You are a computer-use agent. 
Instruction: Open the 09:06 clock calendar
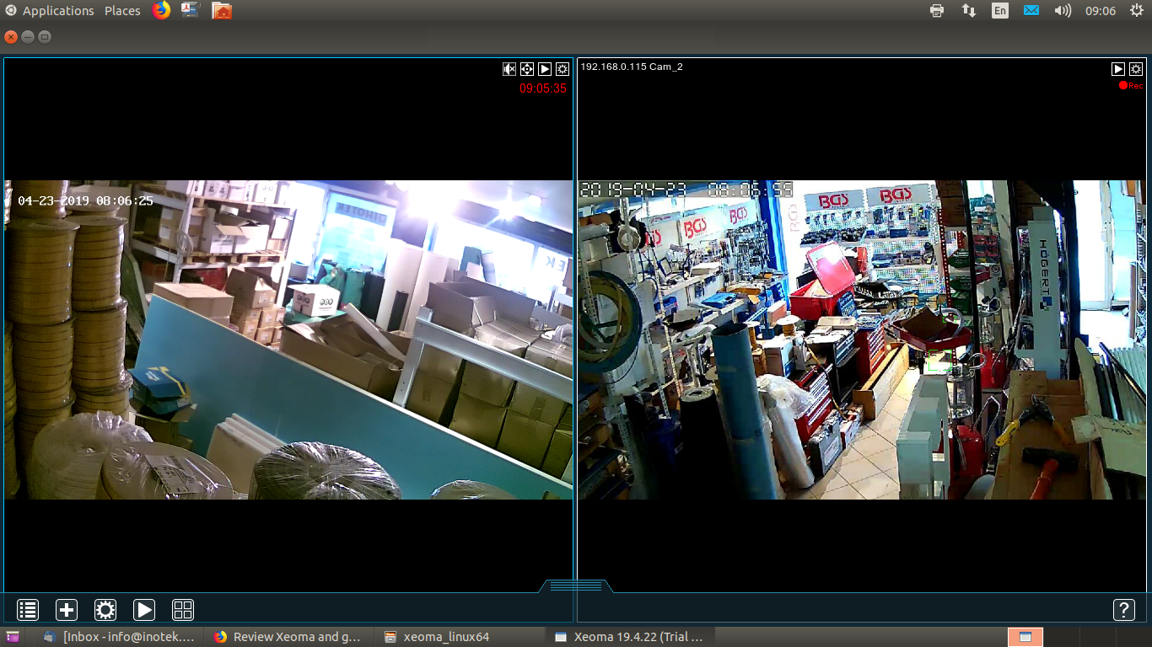[x=1101, y=11]
